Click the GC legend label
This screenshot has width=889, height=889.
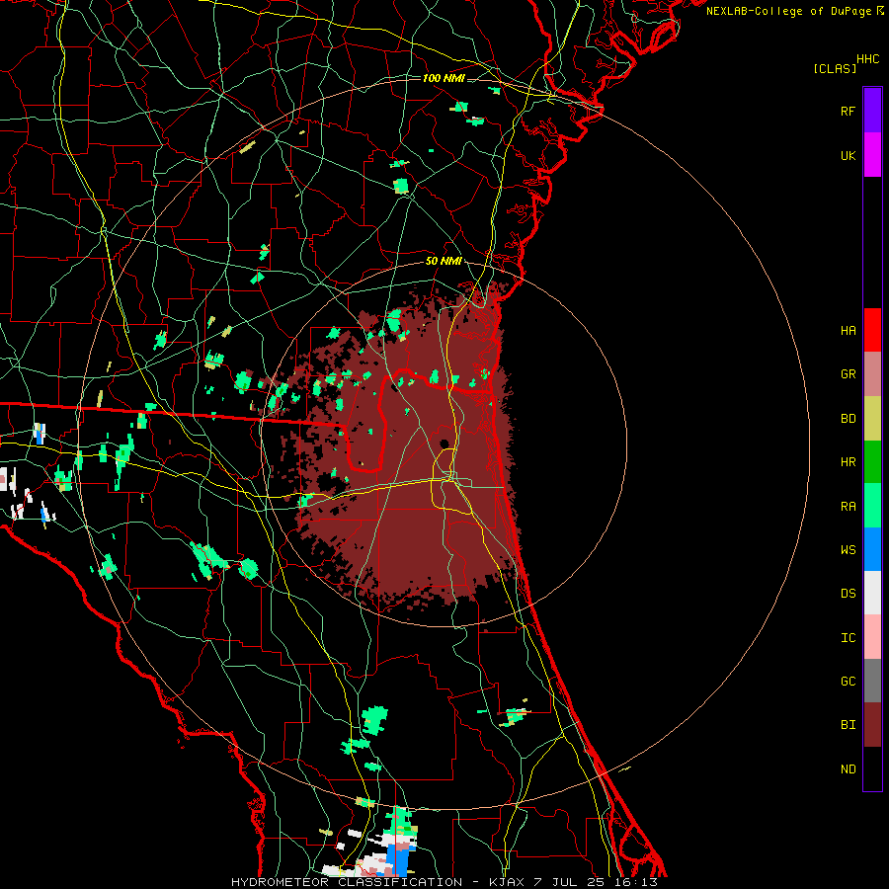[848, 681]
